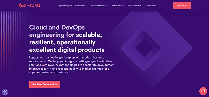Open the Resources menu
Screen dimensions: 209x97
click(118, 6)
